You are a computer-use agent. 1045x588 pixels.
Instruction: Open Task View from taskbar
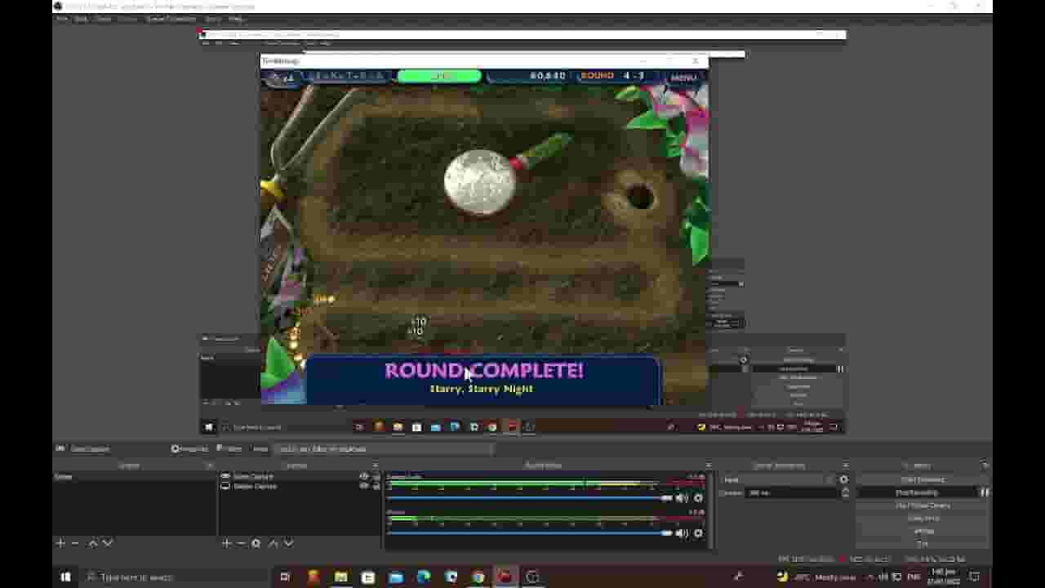click(285, 577)
